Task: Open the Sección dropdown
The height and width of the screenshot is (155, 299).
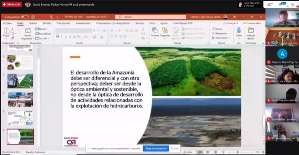Action: point(42,38)
